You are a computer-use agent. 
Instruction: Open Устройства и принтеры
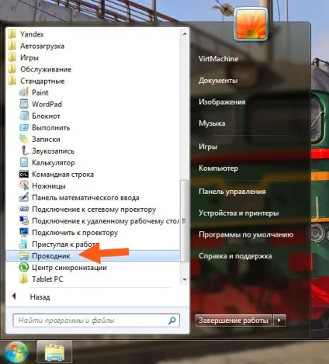238,213
